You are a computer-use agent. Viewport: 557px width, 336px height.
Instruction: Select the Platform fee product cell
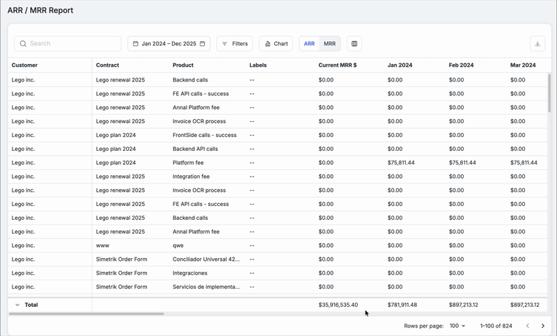click(188, 163)
